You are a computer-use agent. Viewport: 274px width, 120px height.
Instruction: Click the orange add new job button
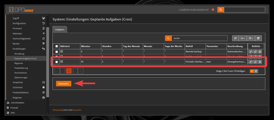pyautogui.click(x=252, y=71)
